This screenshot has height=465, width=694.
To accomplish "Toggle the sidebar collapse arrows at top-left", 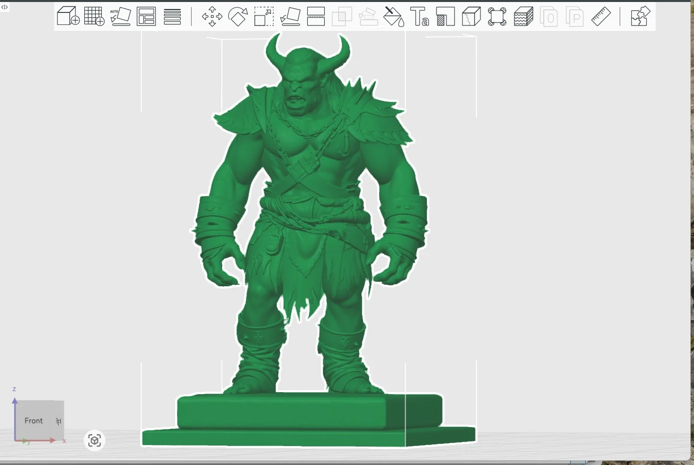I will click(x=4, y=7).
